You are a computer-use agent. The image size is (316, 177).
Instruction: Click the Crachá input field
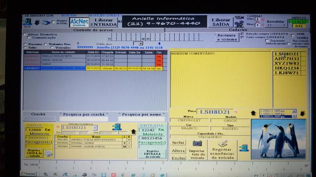pos(39,119)
